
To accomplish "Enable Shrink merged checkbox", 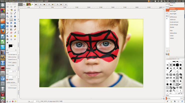I will coord(7,88).
